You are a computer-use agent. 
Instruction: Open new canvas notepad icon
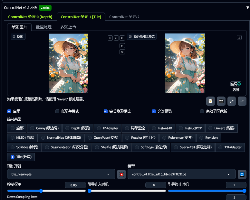click(211, 101)
